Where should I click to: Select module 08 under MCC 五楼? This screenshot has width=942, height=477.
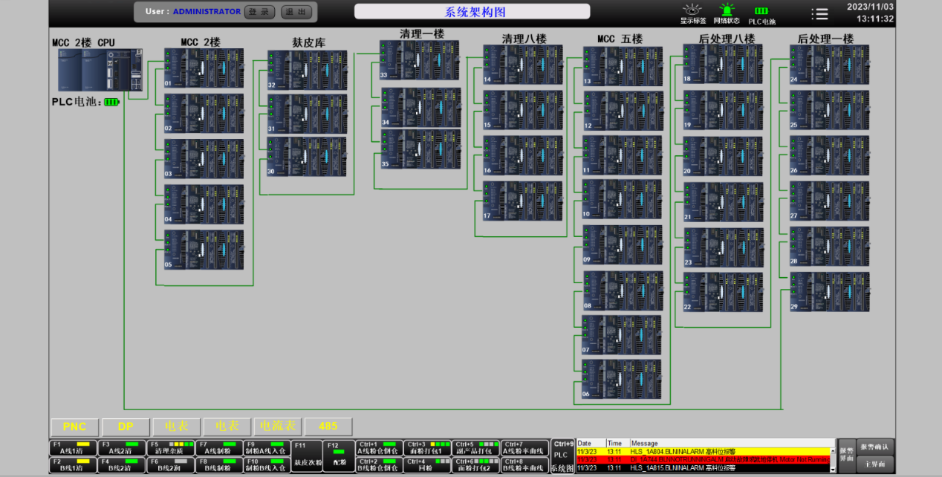(x=622, y=291)
